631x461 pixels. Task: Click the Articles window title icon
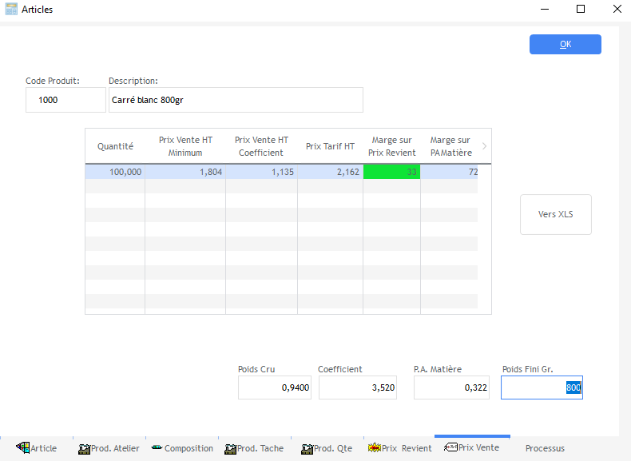[x=11, y=10]
